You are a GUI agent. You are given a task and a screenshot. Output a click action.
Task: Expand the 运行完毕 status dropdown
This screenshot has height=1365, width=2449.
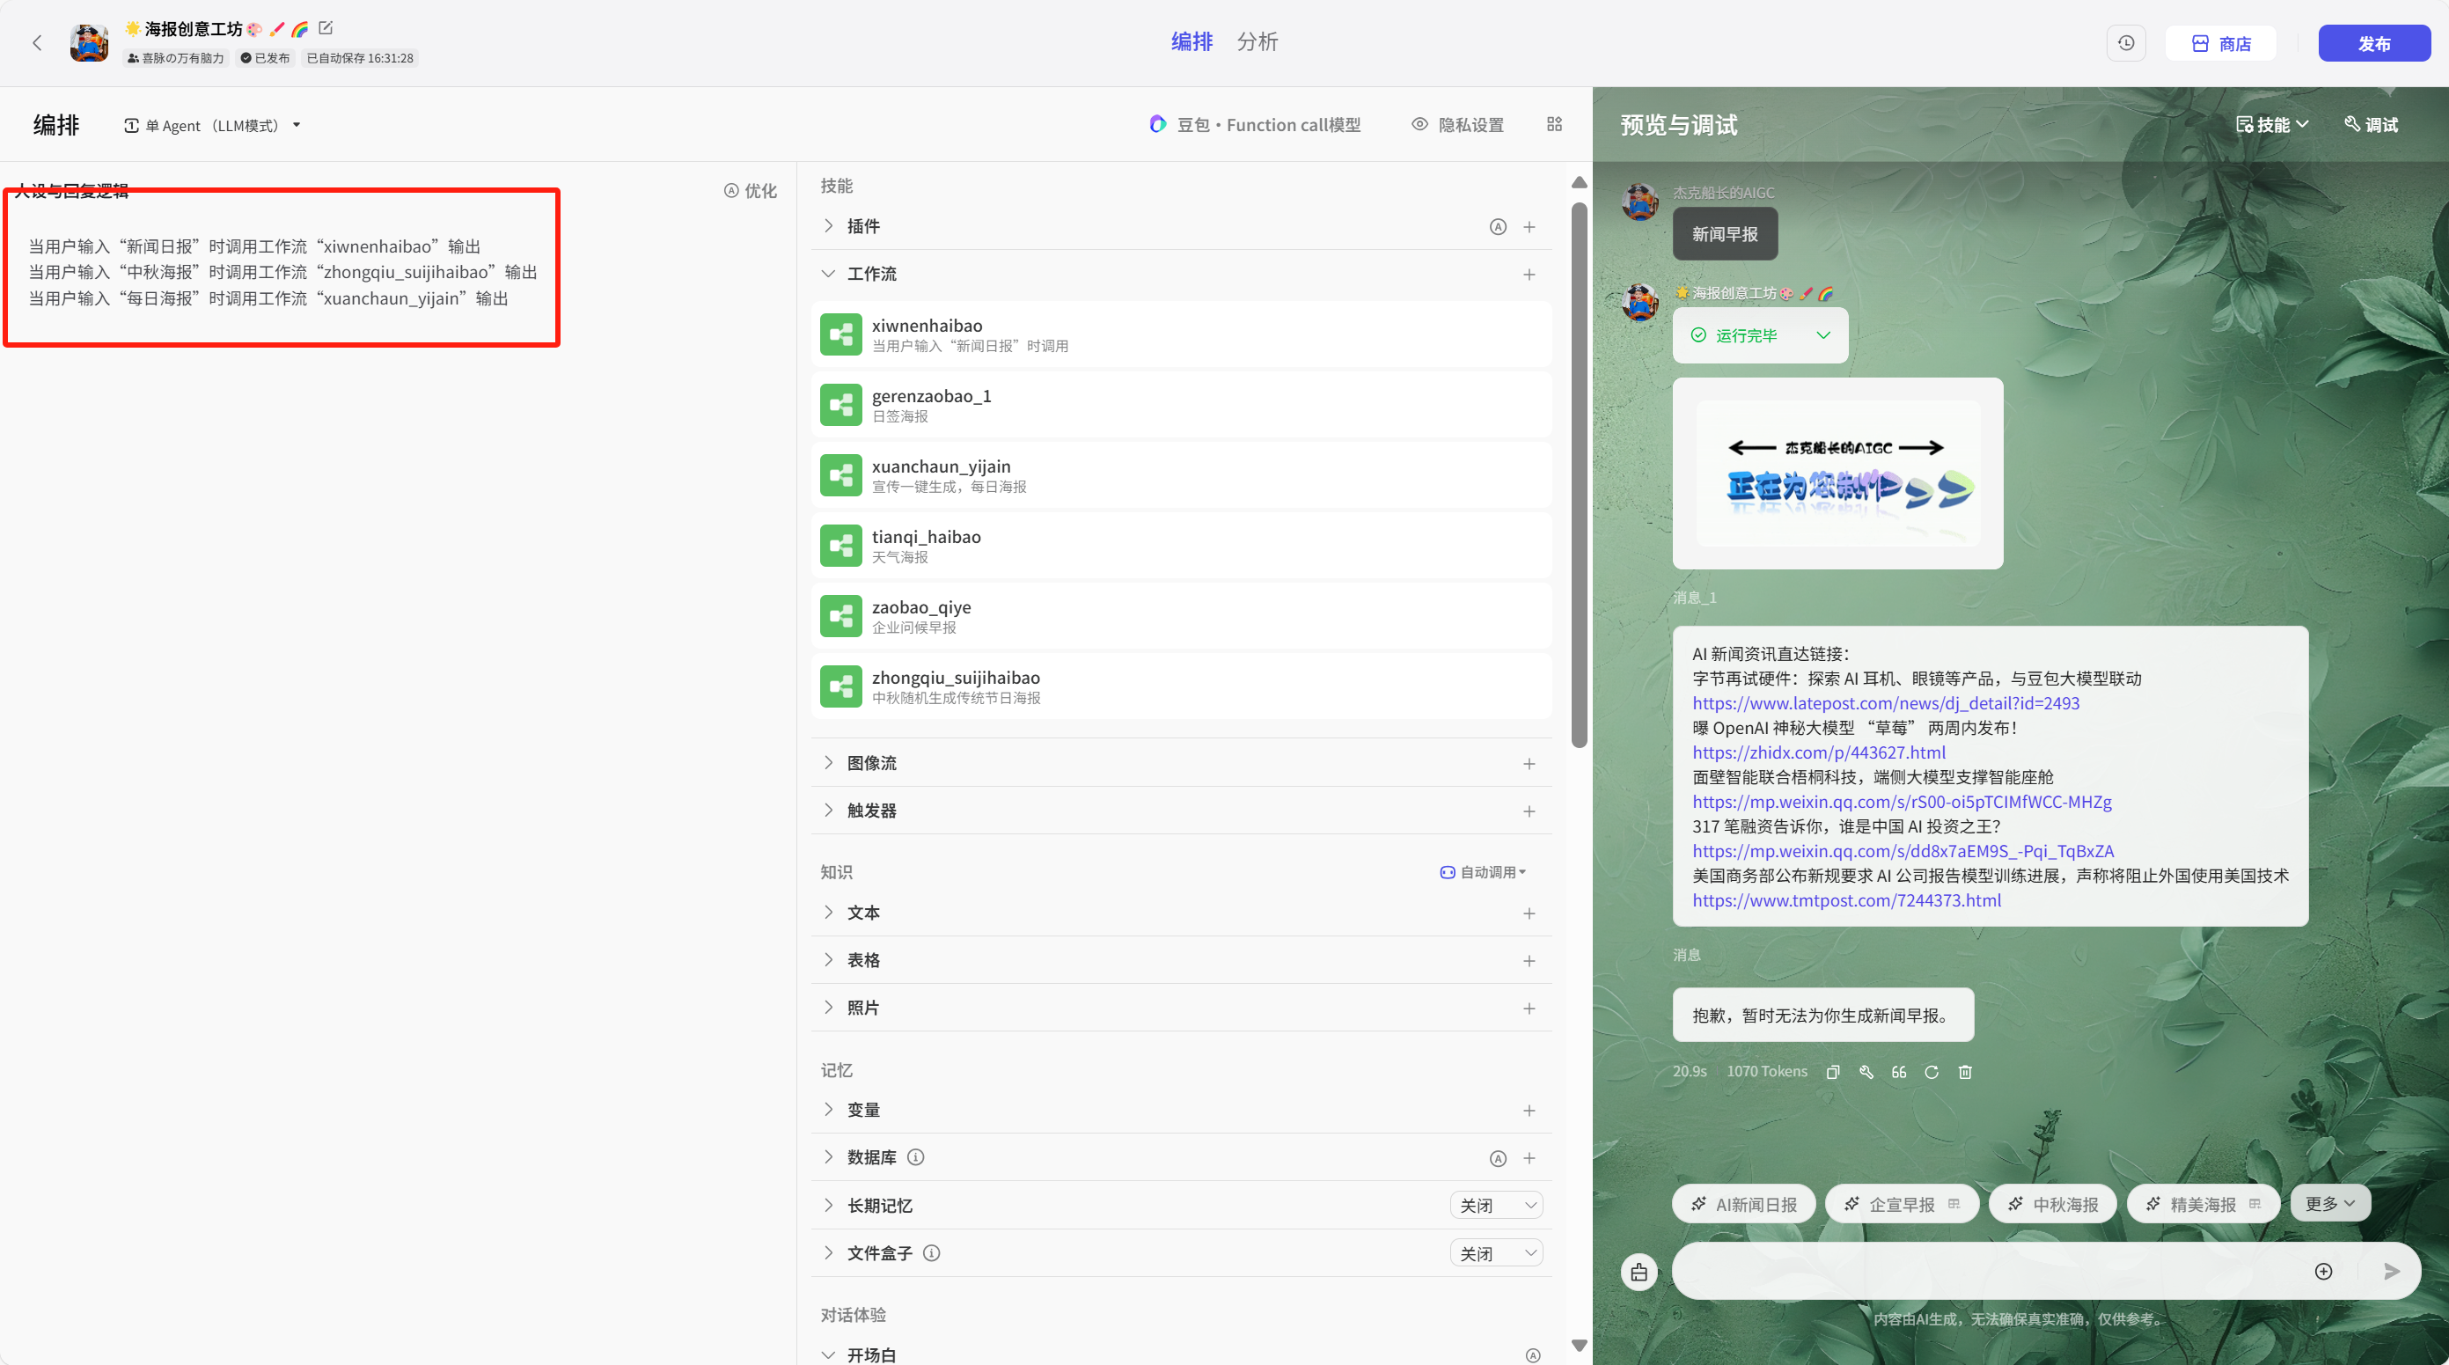tap(1822, 334)
